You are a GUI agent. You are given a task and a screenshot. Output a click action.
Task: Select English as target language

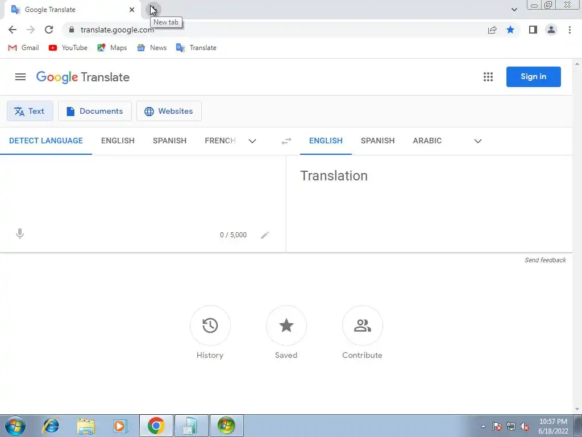(x=326, y=141)
